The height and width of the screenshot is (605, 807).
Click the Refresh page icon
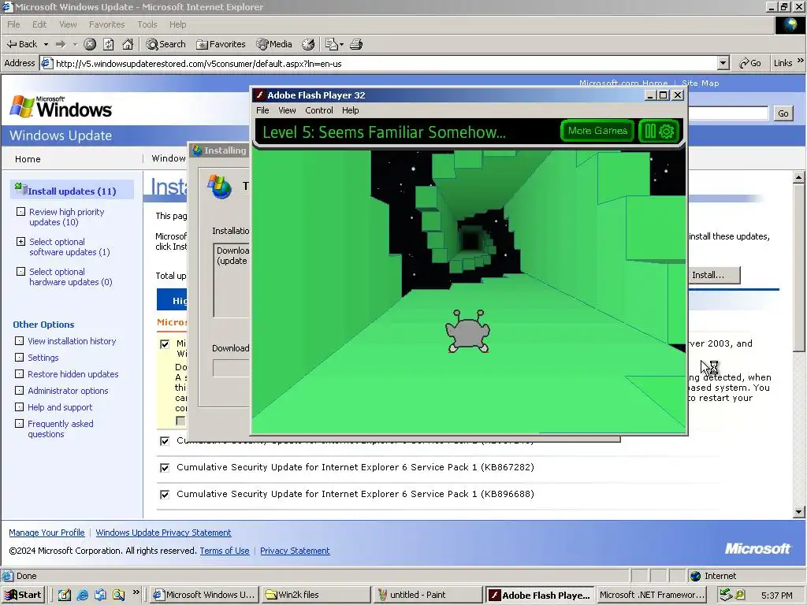click(x=109, y=44)
